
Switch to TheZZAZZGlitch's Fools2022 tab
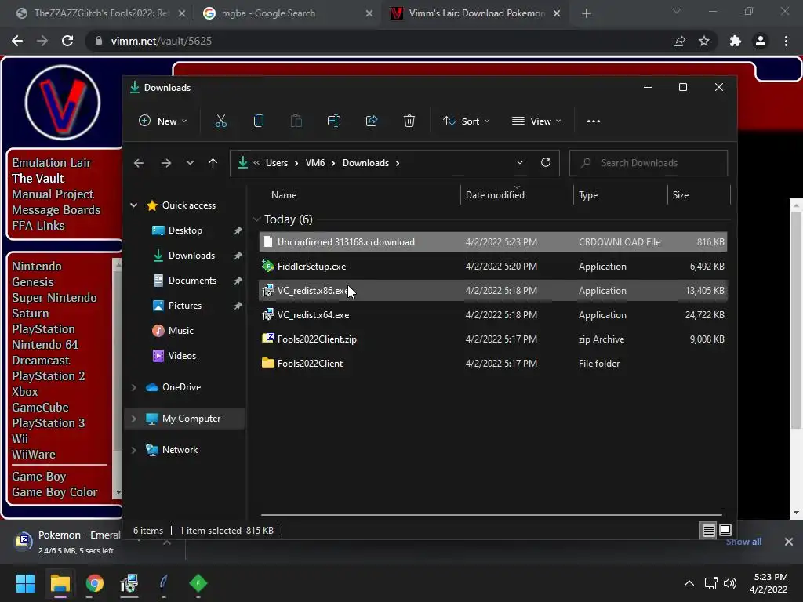[x=101, y=13]
